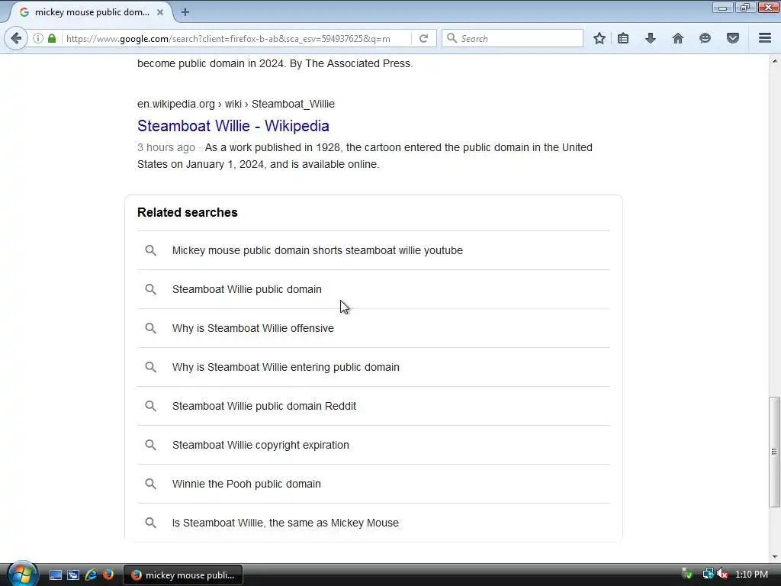Close the mickey mouse public domain tab
The width and height of the screenshot is (781, 586).
click(x=160, y=12)
